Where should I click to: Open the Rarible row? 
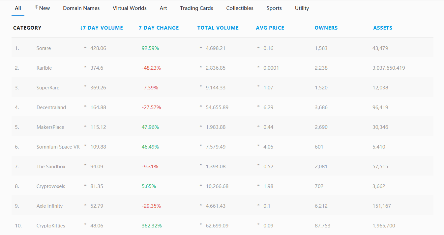(222, 68)
